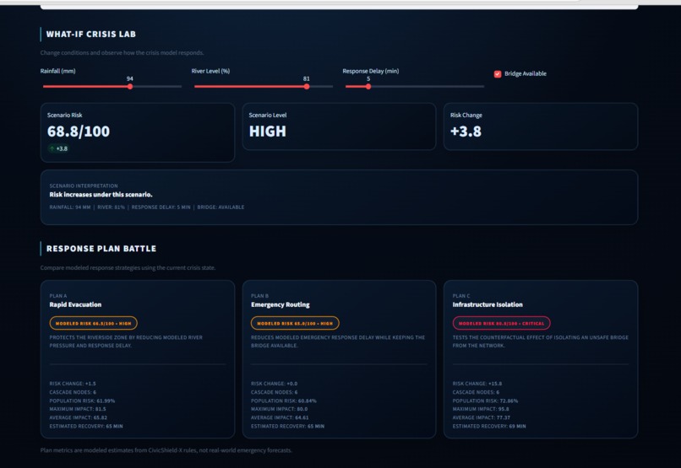This screenshot has width=681, height=468.
Task: Click "Change conditions and observe" subtitle text
Action: (x=122, y=53)
